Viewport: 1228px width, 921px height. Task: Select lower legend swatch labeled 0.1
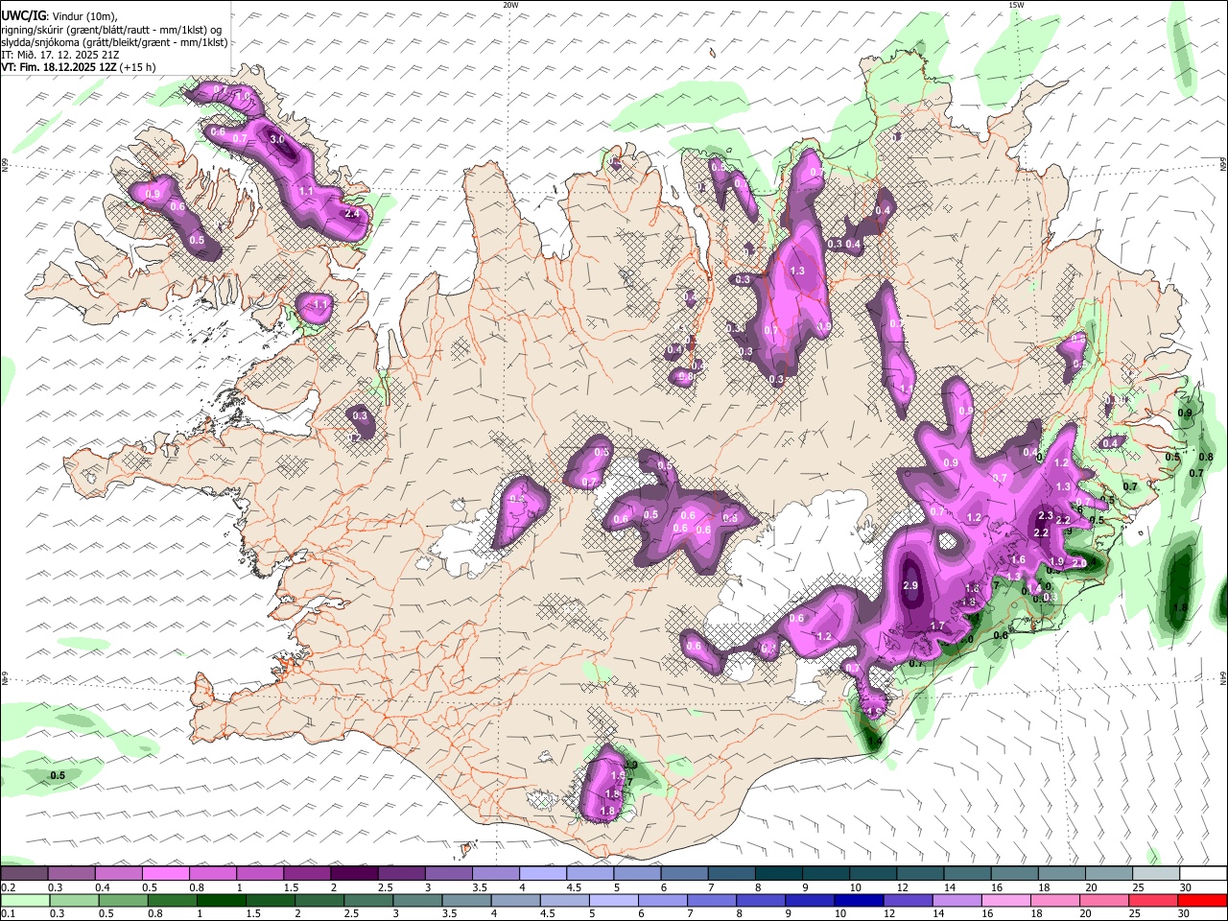(25, 900)
